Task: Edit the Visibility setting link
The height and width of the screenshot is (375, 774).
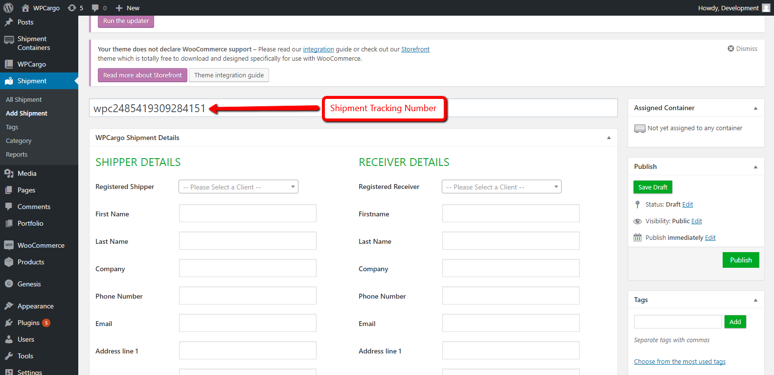Action: [697, 221]
